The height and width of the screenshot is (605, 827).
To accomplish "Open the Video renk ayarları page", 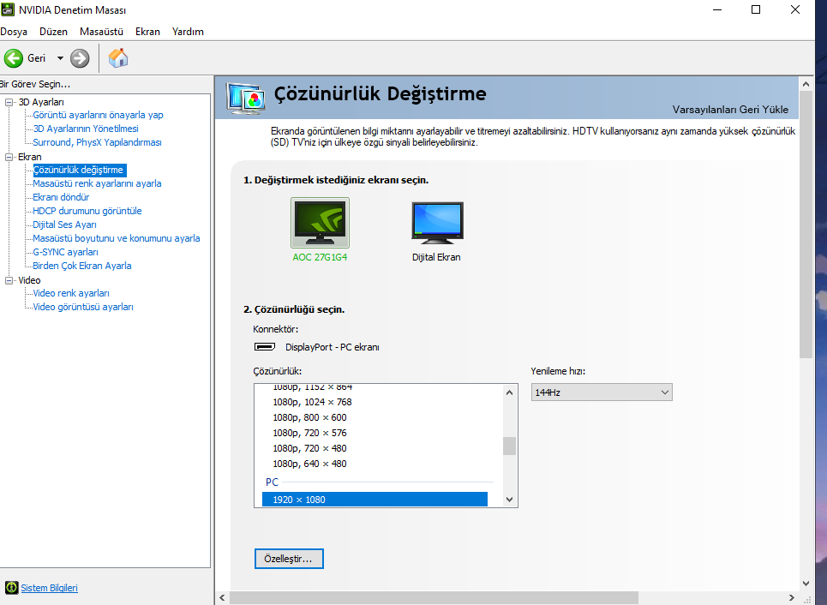I will click(x=71, y=293).
